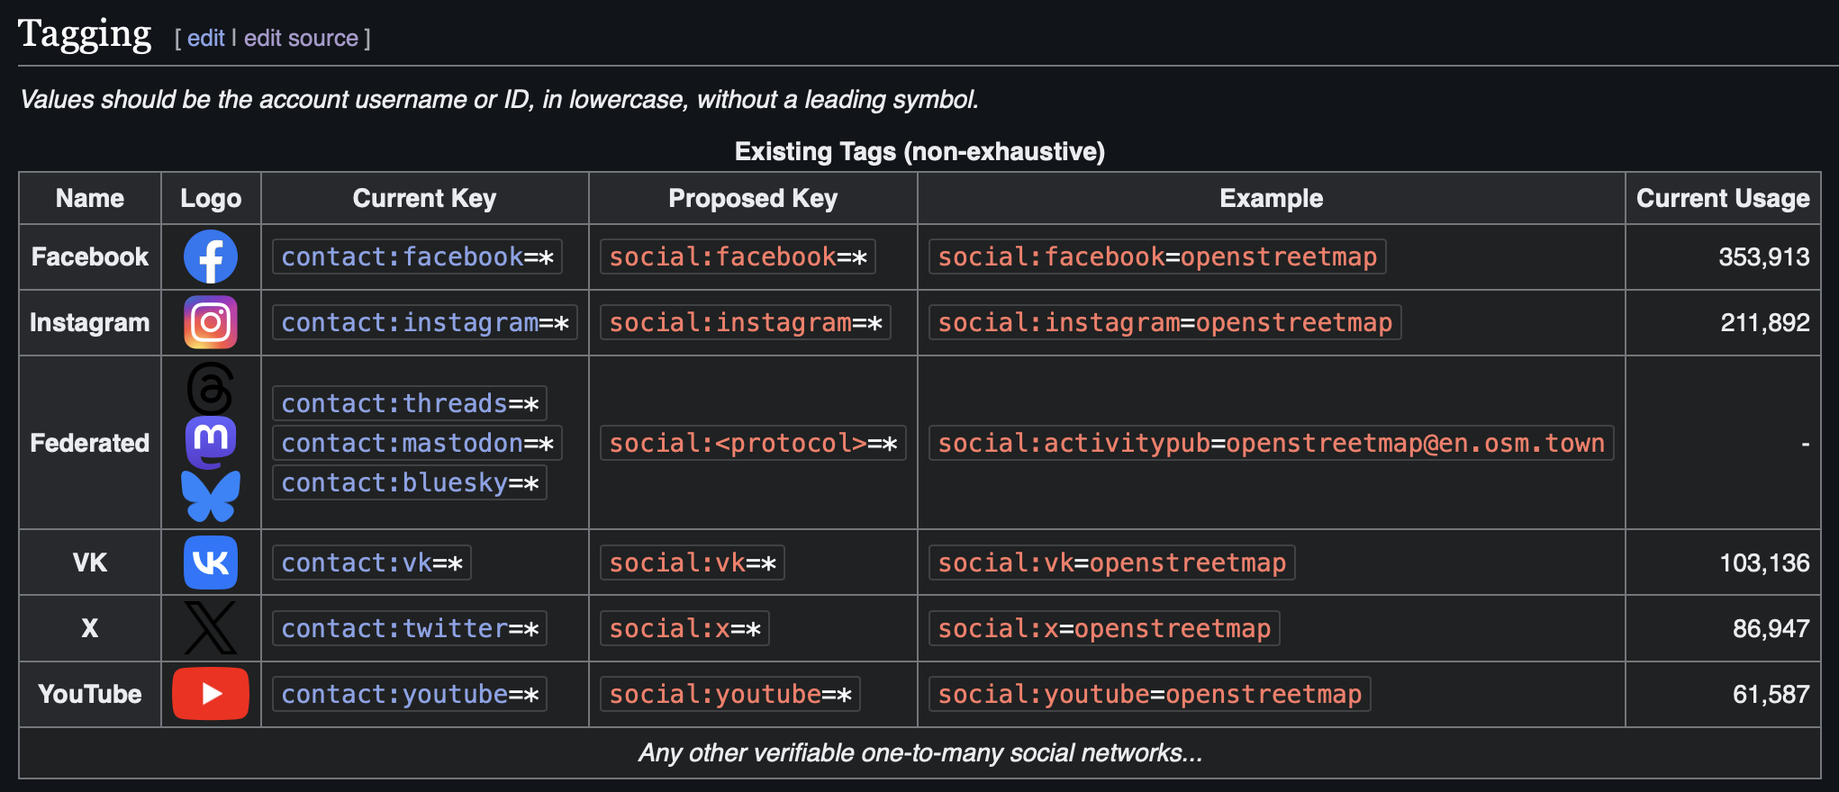Click the italic values-should-be-lowercase note
The width and height of the screenshot is (1839, 792).
coord(499,99)
